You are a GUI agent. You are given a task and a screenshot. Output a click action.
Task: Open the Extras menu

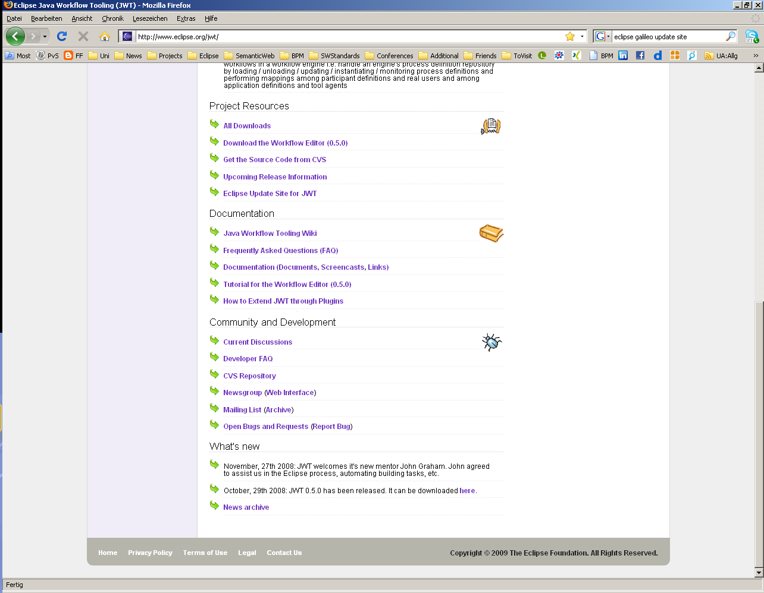(x=186, y=18)
